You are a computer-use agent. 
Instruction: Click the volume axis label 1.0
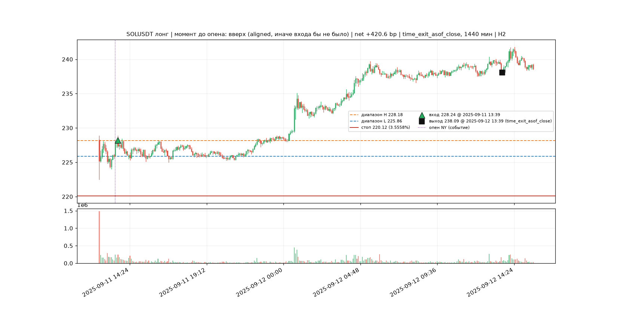(x=68, y=228)
